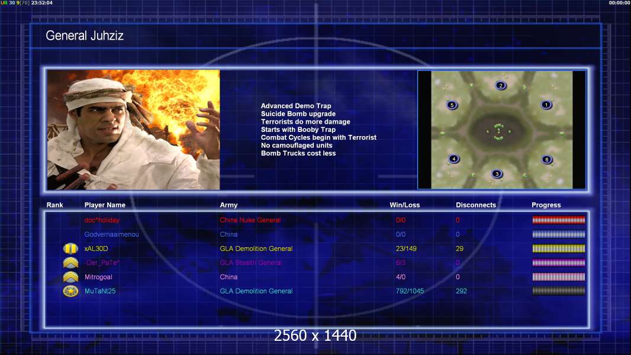This screenshot has width=631, height=355.
Task: Click the Suicide Bomb upgrade line
Action: pos(298,114)
